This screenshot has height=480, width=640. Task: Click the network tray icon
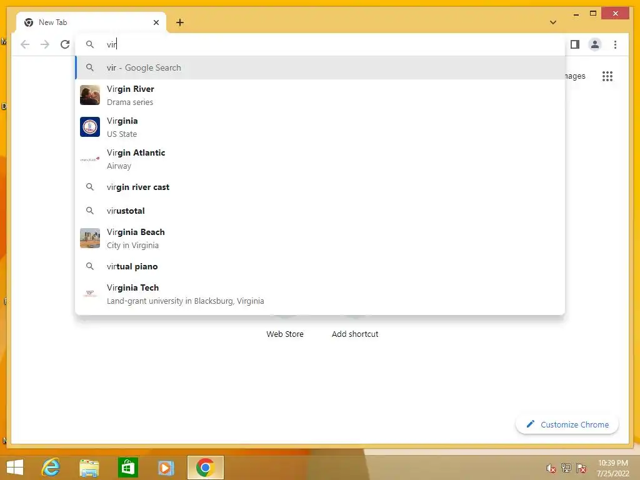[x=566, y=468]
